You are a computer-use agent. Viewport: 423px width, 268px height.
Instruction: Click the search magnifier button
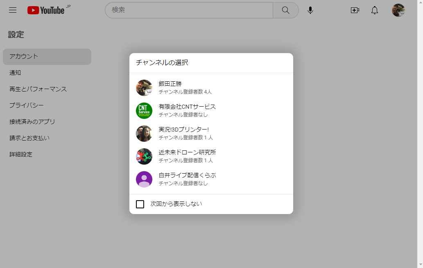285,10
